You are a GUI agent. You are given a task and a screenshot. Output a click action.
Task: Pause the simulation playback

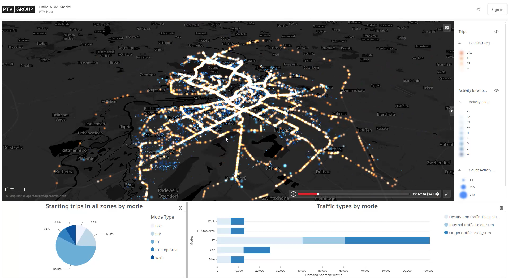coord(294,194)
